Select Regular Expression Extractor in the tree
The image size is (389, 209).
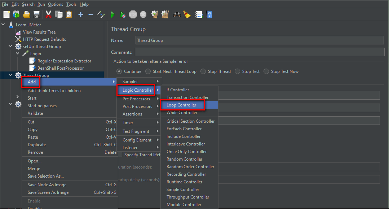pos(64,61)
